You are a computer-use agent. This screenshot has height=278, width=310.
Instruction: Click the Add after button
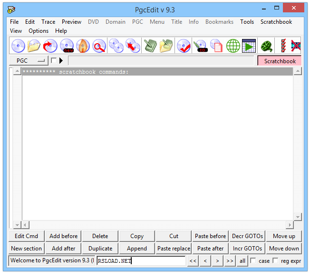pos(63,249)
